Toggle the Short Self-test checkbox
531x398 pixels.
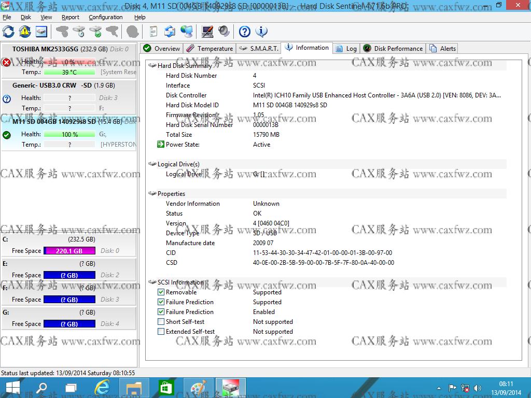point(161,322)
